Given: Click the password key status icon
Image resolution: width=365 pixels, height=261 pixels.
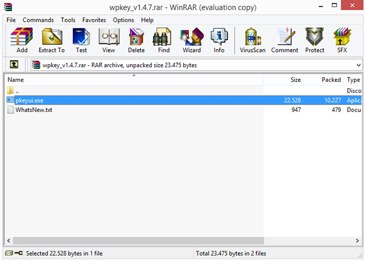Looking at the screenshot, I should [18, 253].
